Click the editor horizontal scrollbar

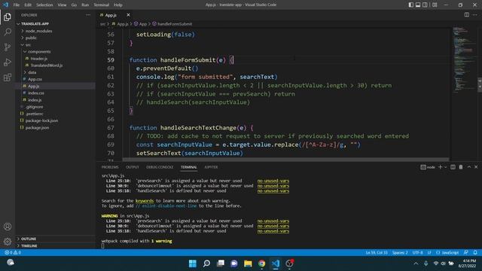pyautogui.click(x=286, y=160)
